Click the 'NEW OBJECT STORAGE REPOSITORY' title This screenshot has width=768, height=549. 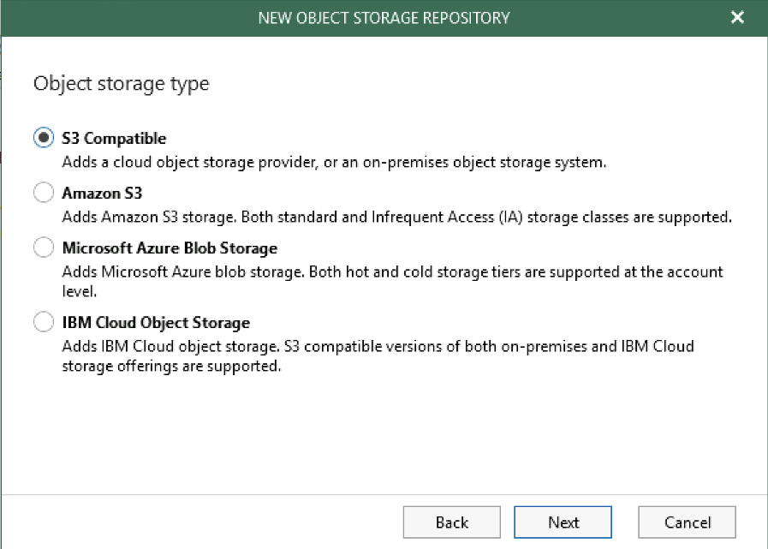[384, 18]
